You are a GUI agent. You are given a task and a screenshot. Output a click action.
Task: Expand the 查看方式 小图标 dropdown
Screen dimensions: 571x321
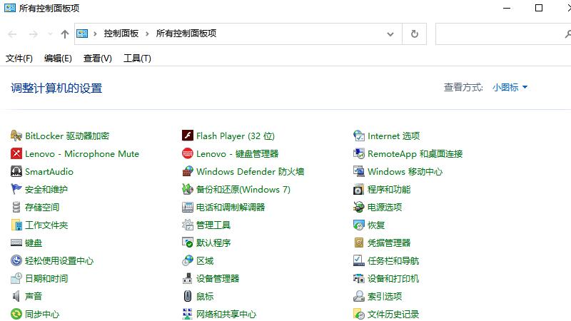[x=510, y=87]
